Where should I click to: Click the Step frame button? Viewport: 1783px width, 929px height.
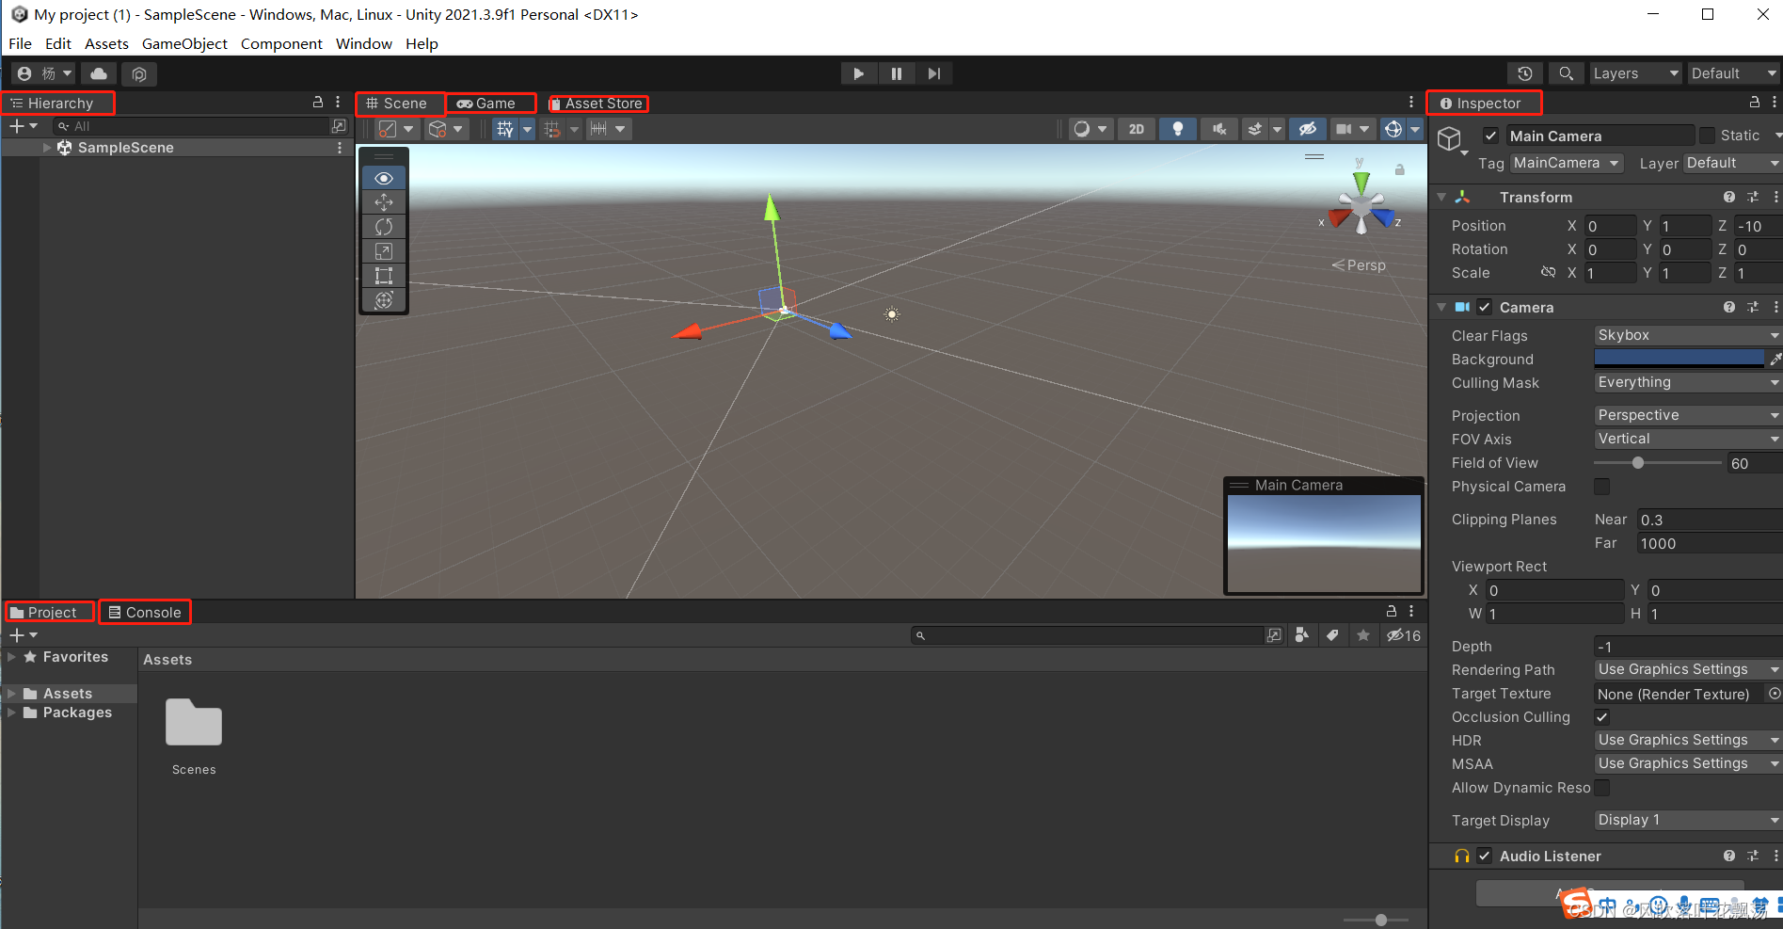[x=933, y=73]
